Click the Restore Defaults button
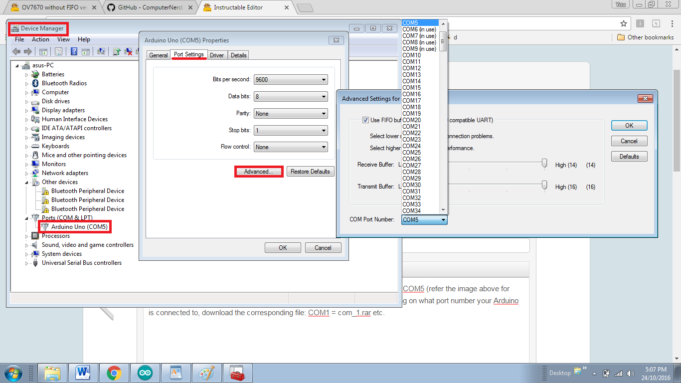 pos(310,171)
